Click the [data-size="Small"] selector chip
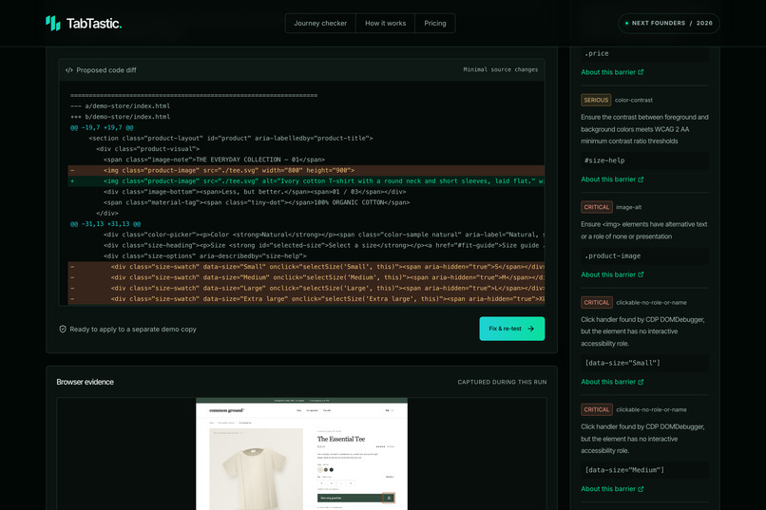Image resolution: width=766 pixels, height=510 pixels. click(645, 363)
